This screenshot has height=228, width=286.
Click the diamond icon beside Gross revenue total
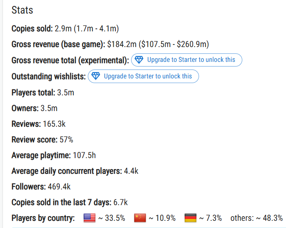[139, 60]
